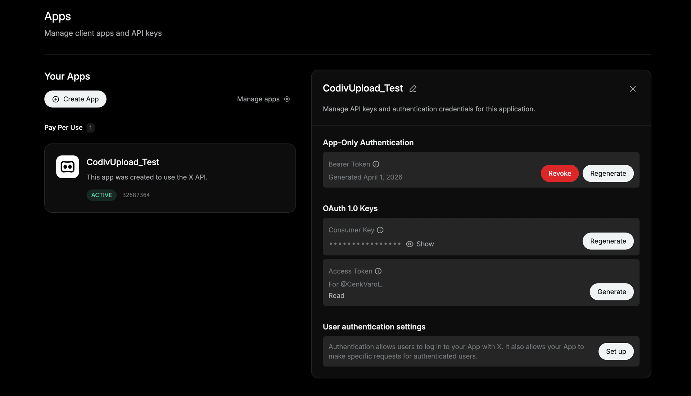
Task: Click the Pay Per Use count badge
Action: click(90, 128)
